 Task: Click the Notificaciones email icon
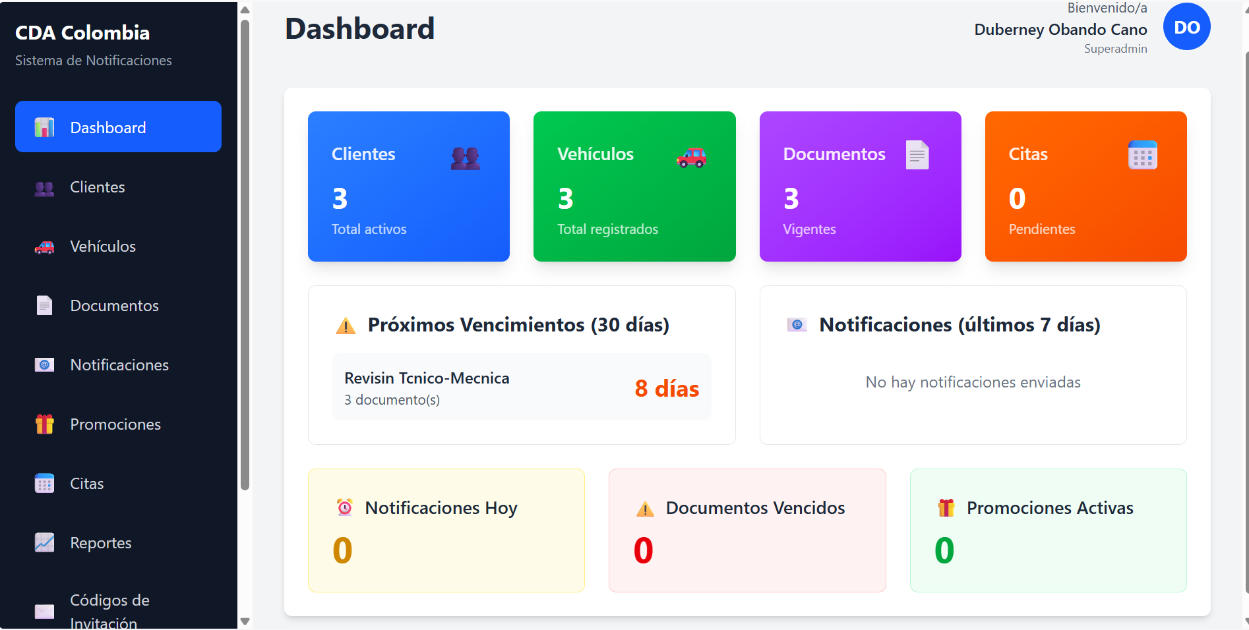point(44,364)
